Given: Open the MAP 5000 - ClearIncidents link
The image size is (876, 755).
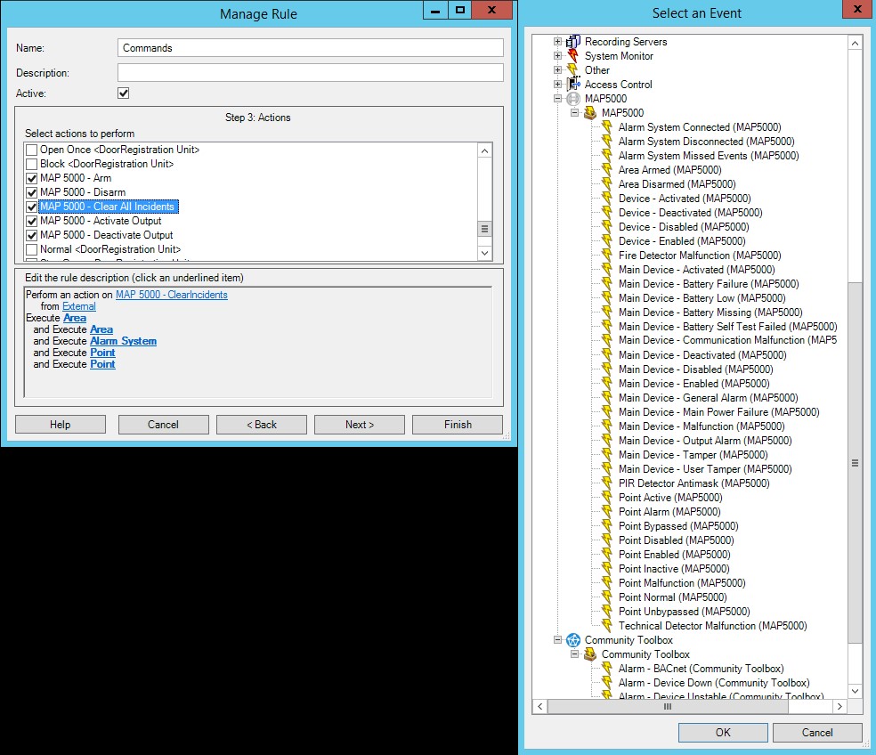Looking at the screenshot, I should (172, 295).
